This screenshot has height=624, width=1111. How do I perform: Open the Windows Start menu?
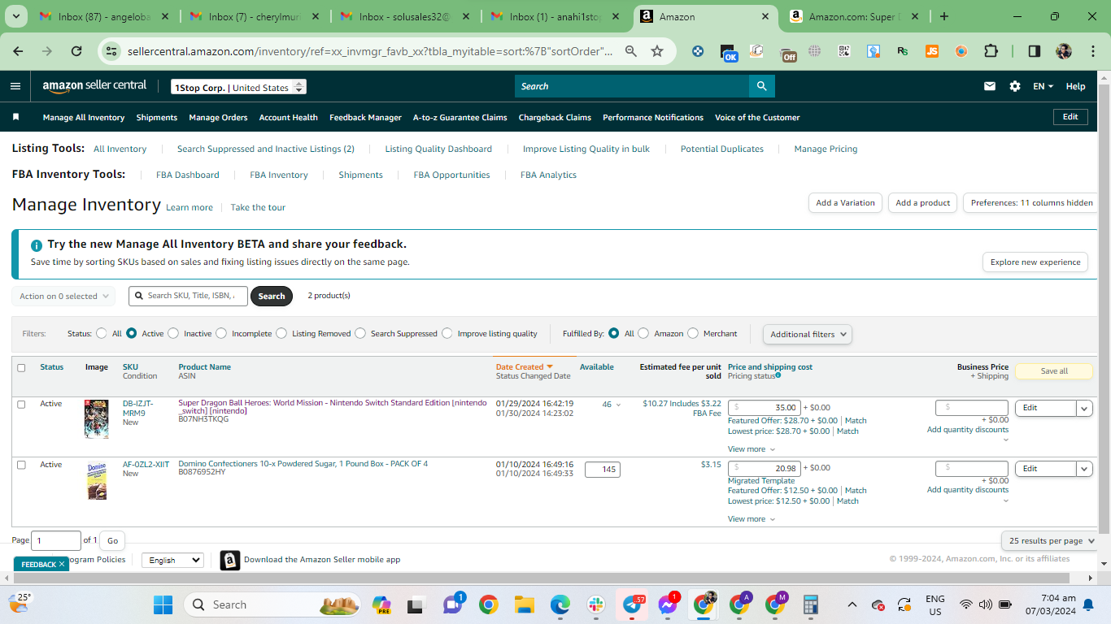pyautogui.click(x=163, y=604)
